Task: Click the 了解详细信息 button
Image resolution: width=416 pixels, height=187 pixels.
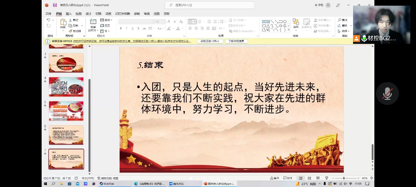Action: [236, 41]
